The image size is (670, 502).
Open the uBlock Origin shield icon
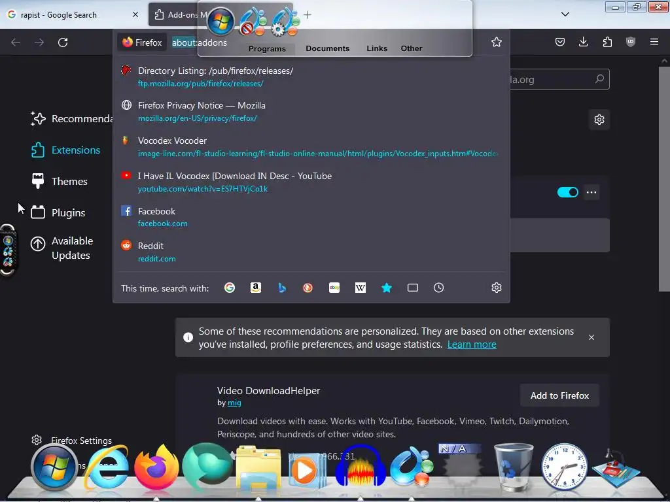(631, 42)
